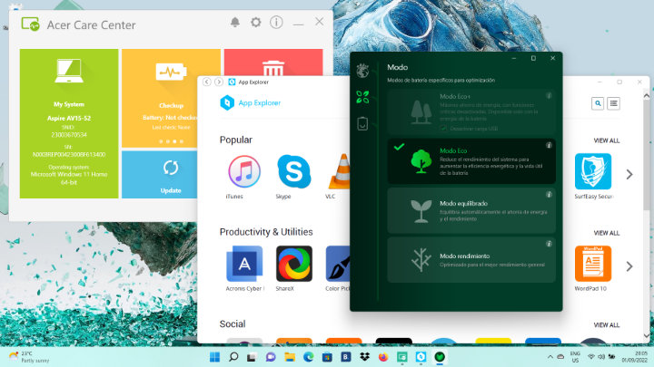
Task: Show next apps in Productivity row
Action: 629,266
